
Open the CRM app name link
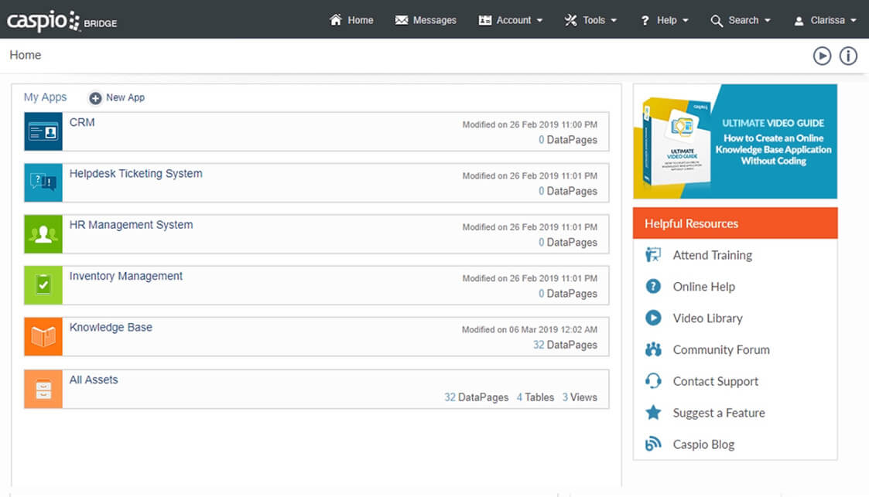click(82, 122)
